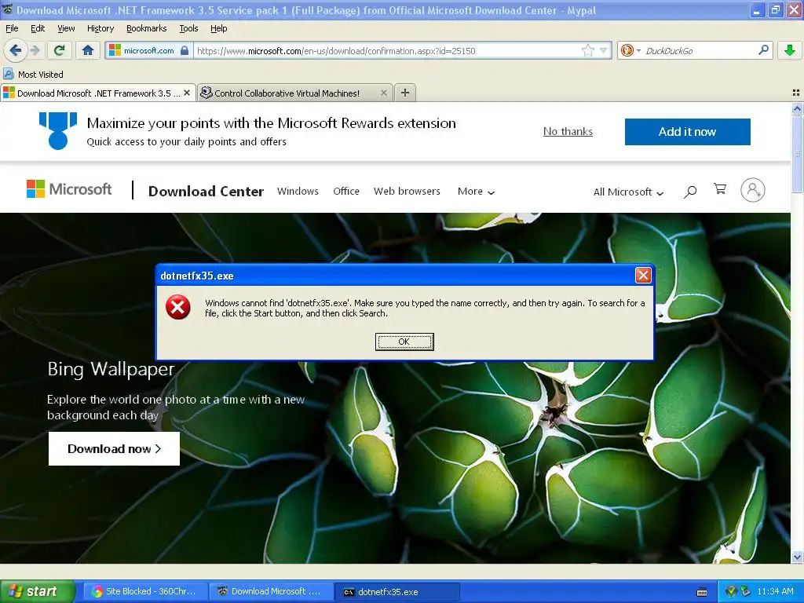Click the page scrollbar down arrow
804x603 pixels.
(x=797, y=557)
